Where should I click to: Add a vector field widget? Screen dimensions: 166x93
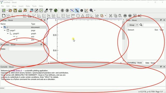(x=59, y=16)
